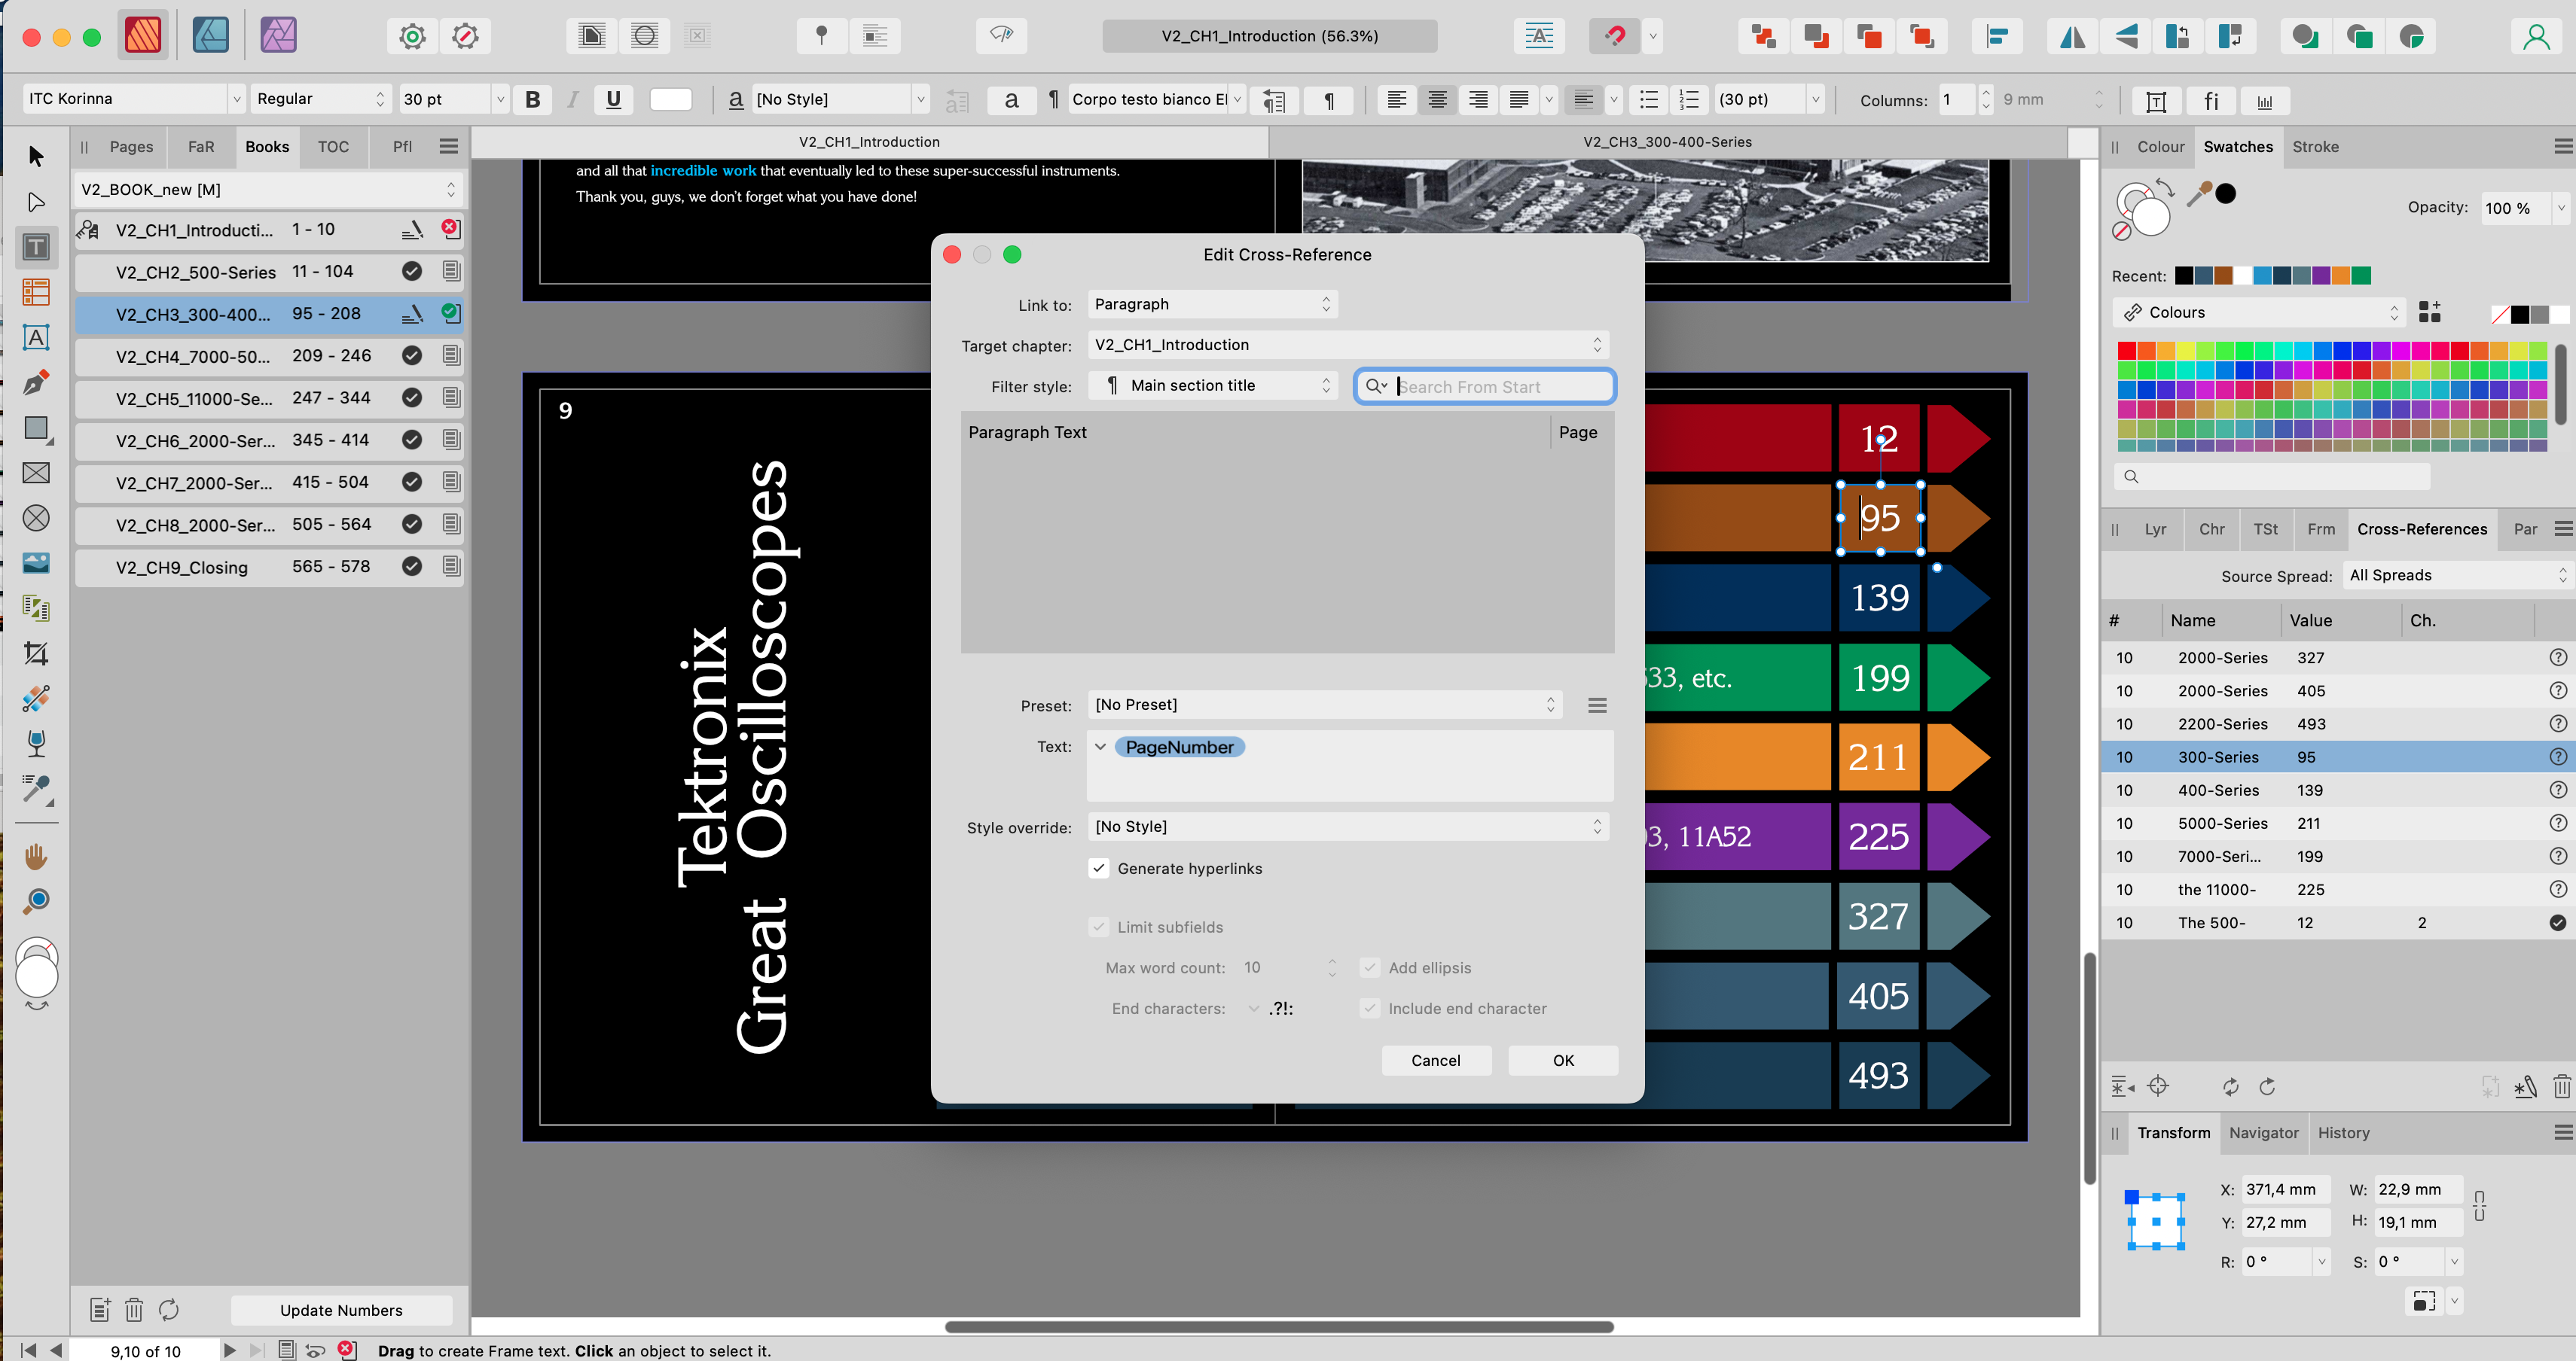Toggle Generate hyperlinks checkbox
2576x1361 pixels.
(1099, 869)
